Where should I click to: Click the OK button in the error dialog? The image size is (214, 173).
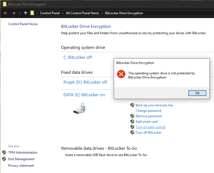pyautogui.click(x=197, y=93)
